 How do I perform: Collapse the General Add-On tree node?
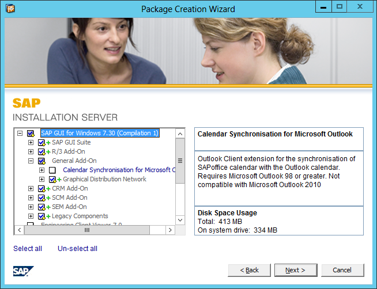click(31, 161)
